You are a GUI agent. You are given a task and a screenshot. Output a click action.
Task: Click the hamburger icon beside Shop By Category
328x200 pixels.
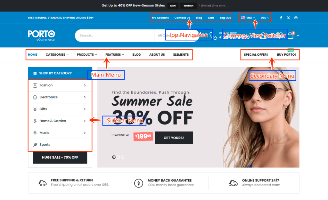[35, 73]
